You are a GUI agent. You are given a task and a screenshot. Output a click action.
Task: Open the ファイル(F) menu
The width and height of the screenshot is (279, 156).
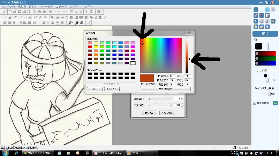(8, 7)
